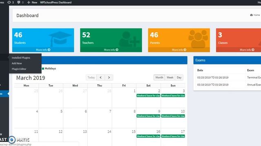Select the calendar day cell for March 6
This screenshot has height=146, width=261.
click(x=75, y=118)
